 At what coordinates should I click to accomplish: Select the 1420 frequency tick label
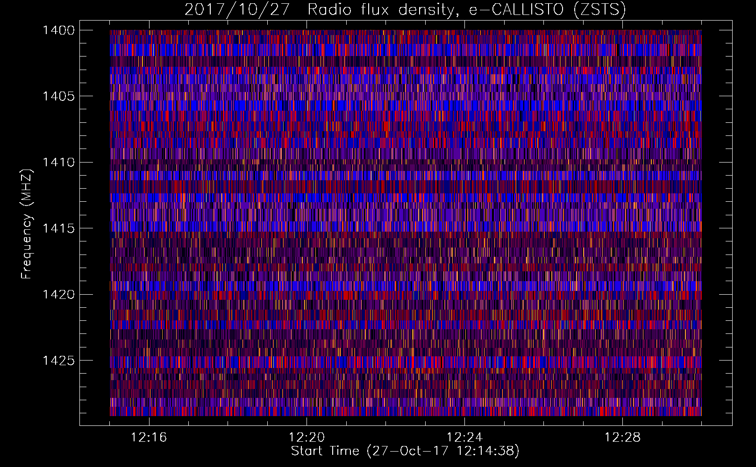tap(58, 295)
